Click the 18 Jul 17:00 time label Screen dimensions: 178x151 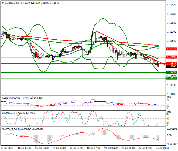(94, 148)
